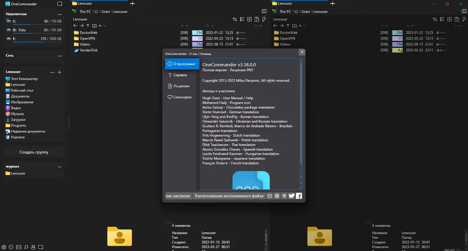Open the search magnifier icon at bottom left
468x251 pixels.
tap(26, 247)
